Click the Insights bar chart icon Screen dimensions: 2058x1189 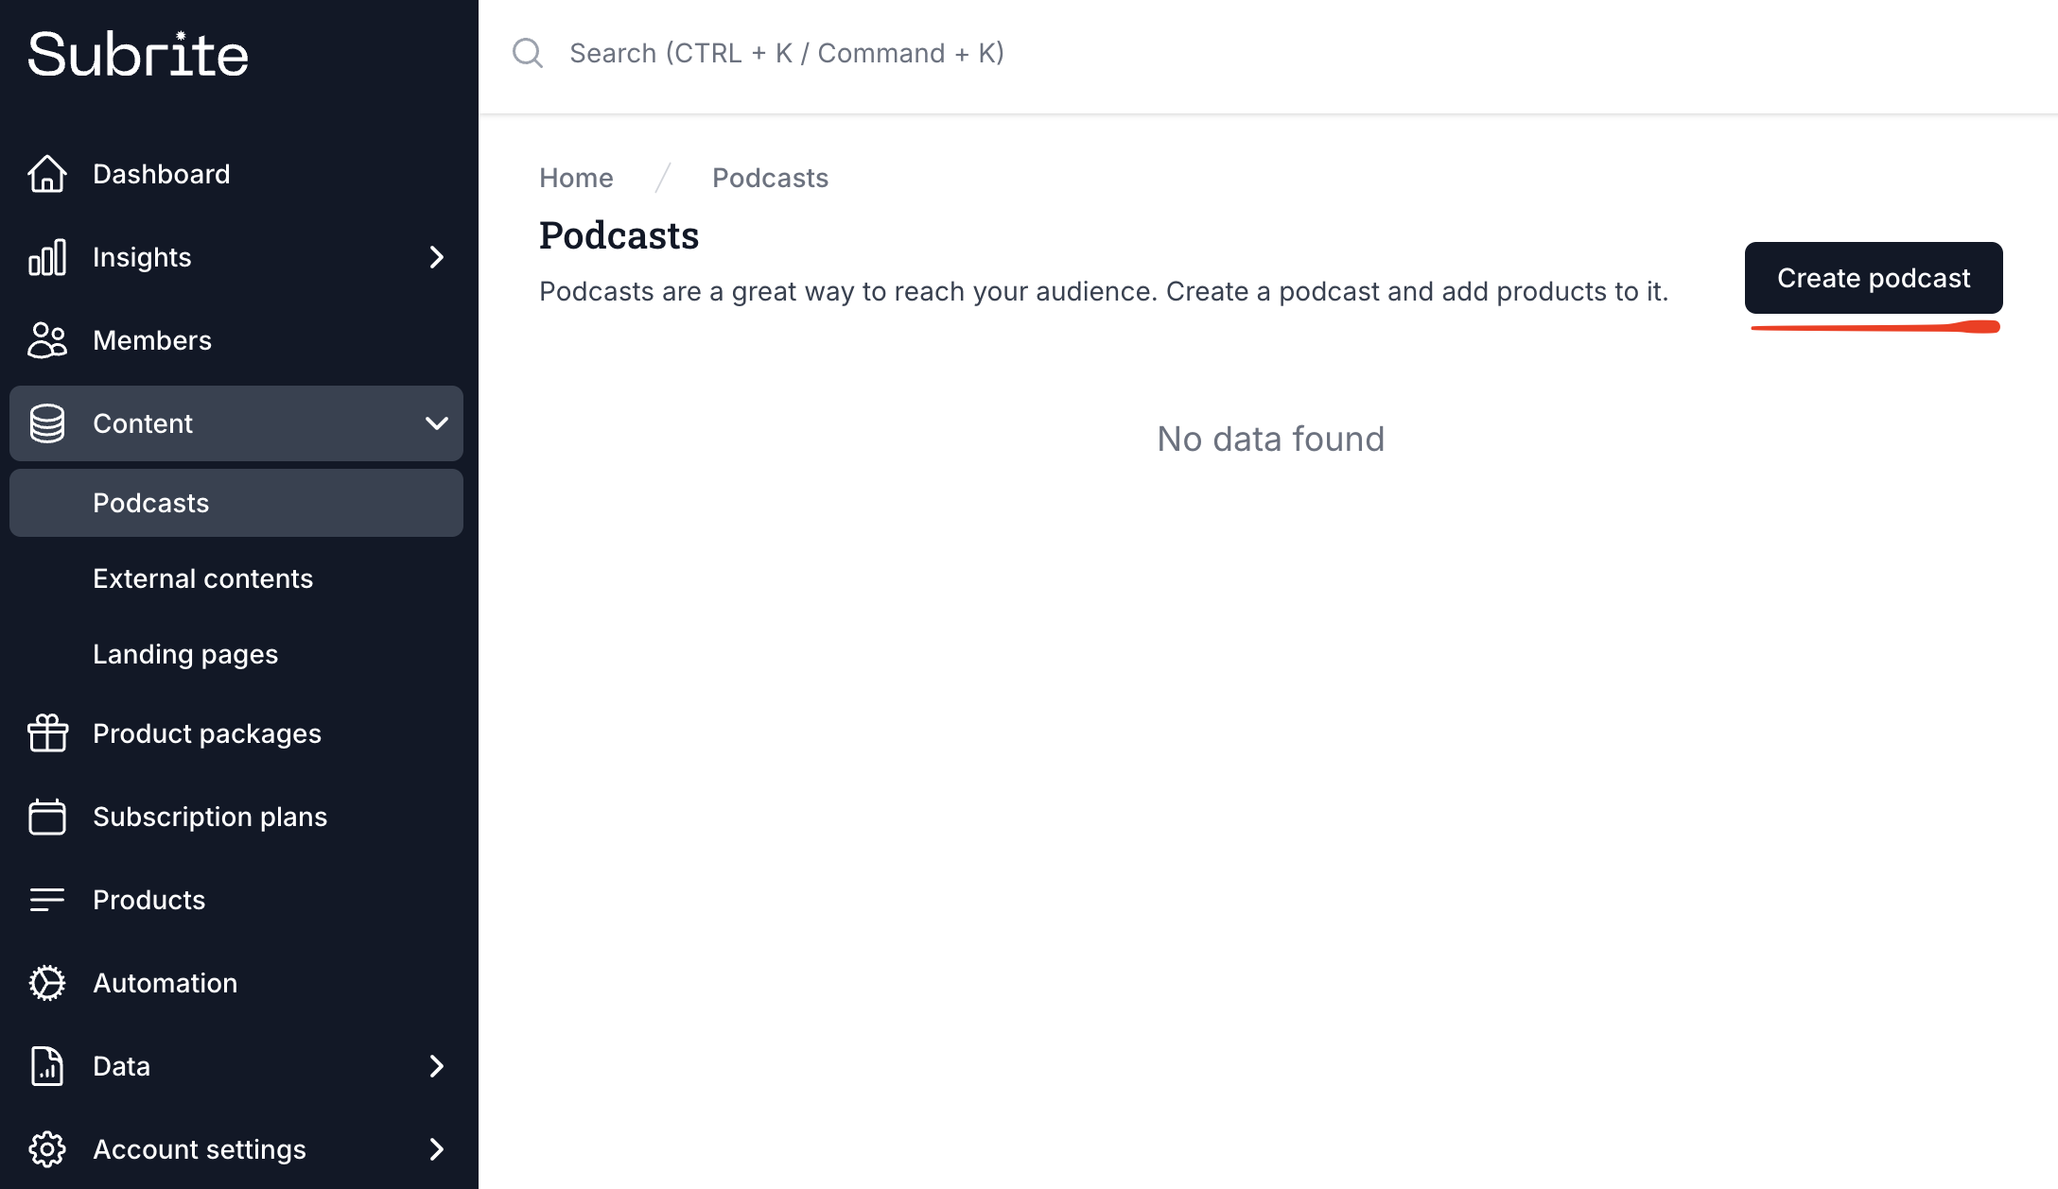pyautogui.click(x=46, y=257)
